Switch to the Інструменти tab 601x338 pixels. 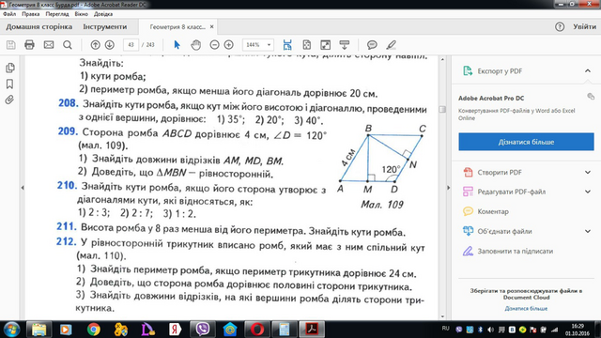click(x=104, y=27)
